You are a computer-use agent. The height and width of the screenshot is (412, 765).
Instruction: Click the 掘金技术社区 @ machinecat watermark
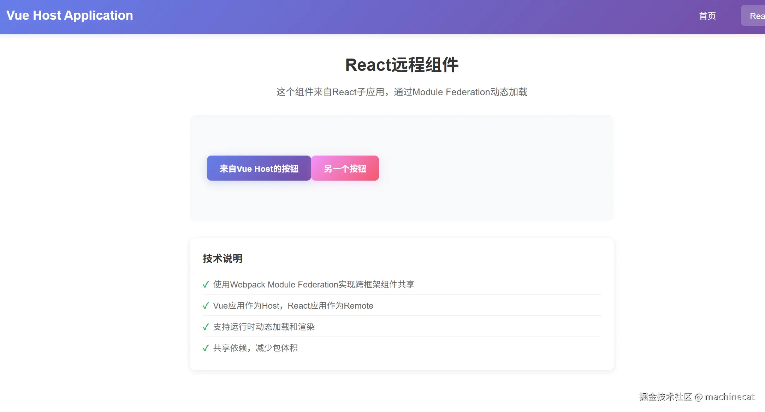pyautogui.click(x=696, y=397)
